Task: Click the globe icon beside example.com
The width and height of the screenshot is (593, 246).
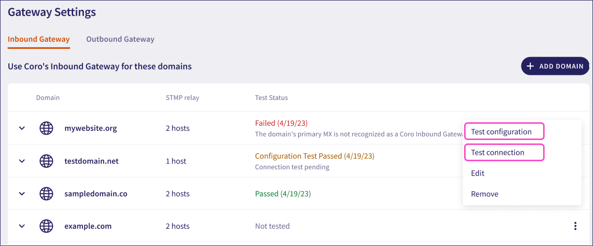Action: point(46,226)
